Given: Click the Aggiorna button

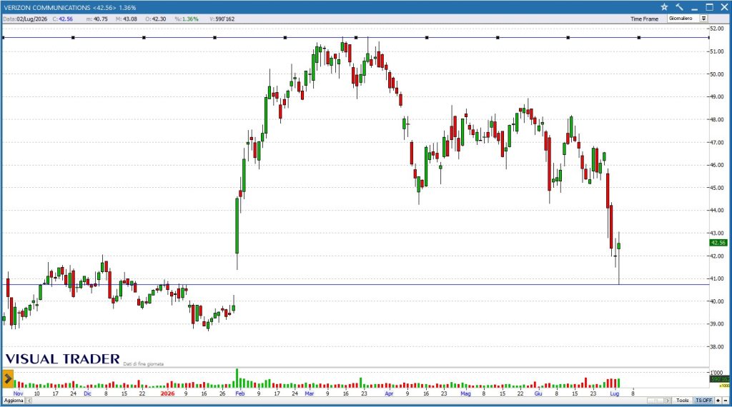Looking at the screenshot, I should [x=14, y=401].
